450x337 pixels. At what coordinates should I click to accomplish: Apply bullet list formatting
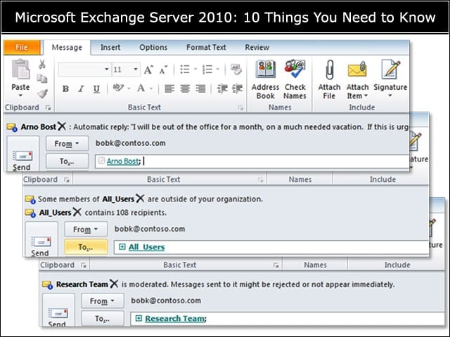[x=185, y=70]
